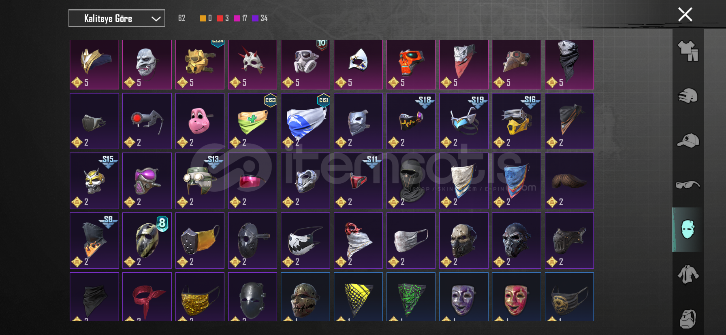Image resolution: width=726 pixels, height=335 pixels.
Task: Close the inventory with the X
Action: click(685, 15)
